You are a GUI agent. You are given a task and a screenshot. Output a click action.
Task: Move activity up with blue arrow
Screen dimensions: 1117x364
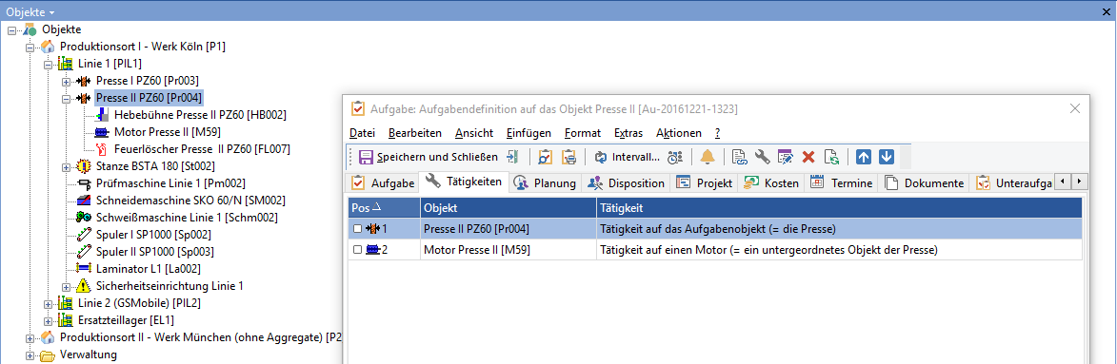864,157
